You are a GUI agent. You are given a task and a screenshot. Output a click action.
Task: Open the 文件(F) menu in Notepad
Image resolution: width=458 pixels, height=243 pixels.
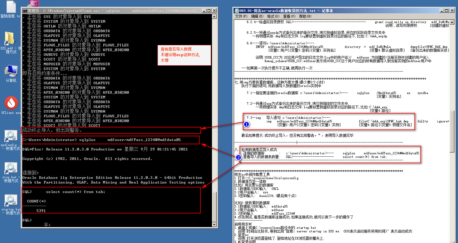pyautogui.click(x=240, y=16)
